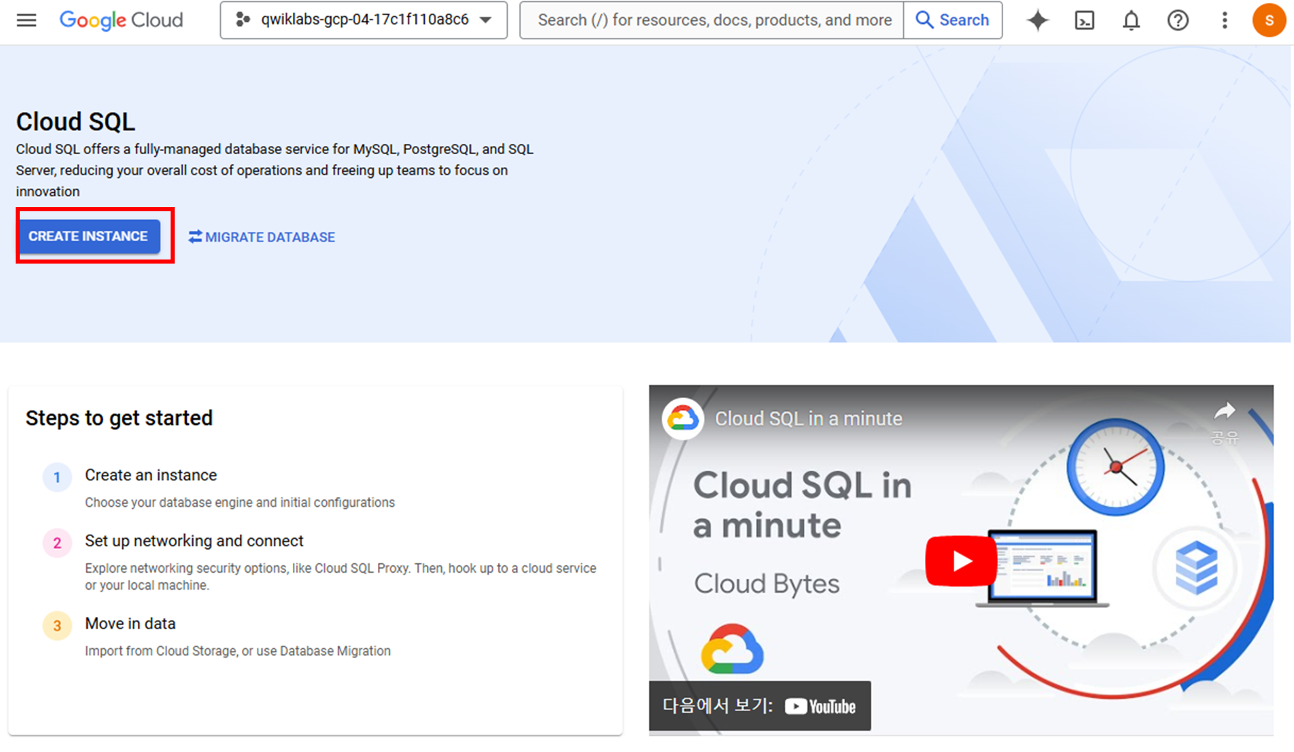Click step number 3 circle badge
This screenshot has height=752, width=1294.
[57, 626]
